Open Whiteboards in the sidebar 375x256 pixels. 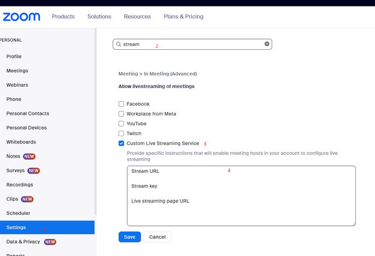pyautogui.click(x=21, y=142)
